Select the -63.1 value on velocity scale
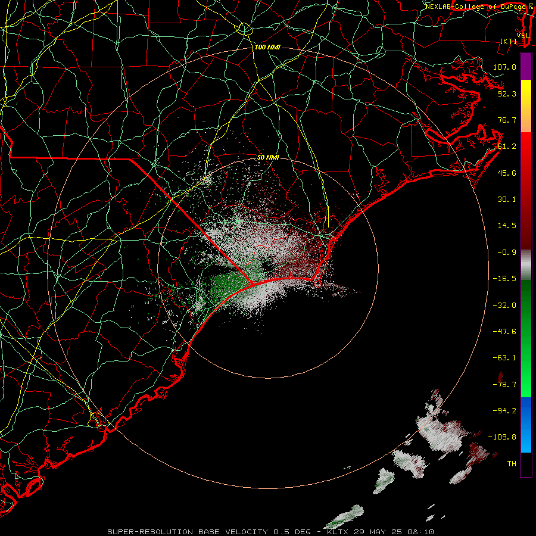 tap(504, 358)
